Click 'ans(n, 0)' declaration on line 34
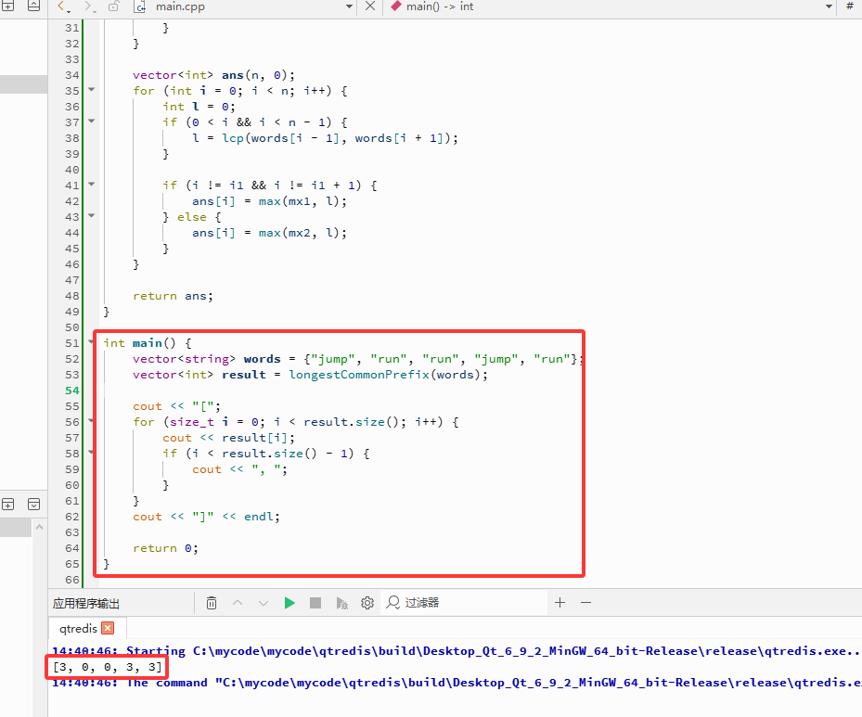This screenshot has width=862, height=717. point(254,75)
